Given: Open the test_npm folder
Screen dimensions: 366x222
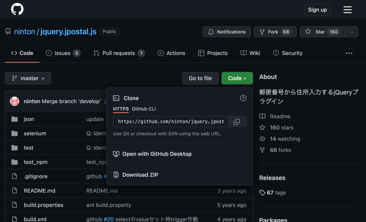Looking at the screenshot, I should pos(36,162).
